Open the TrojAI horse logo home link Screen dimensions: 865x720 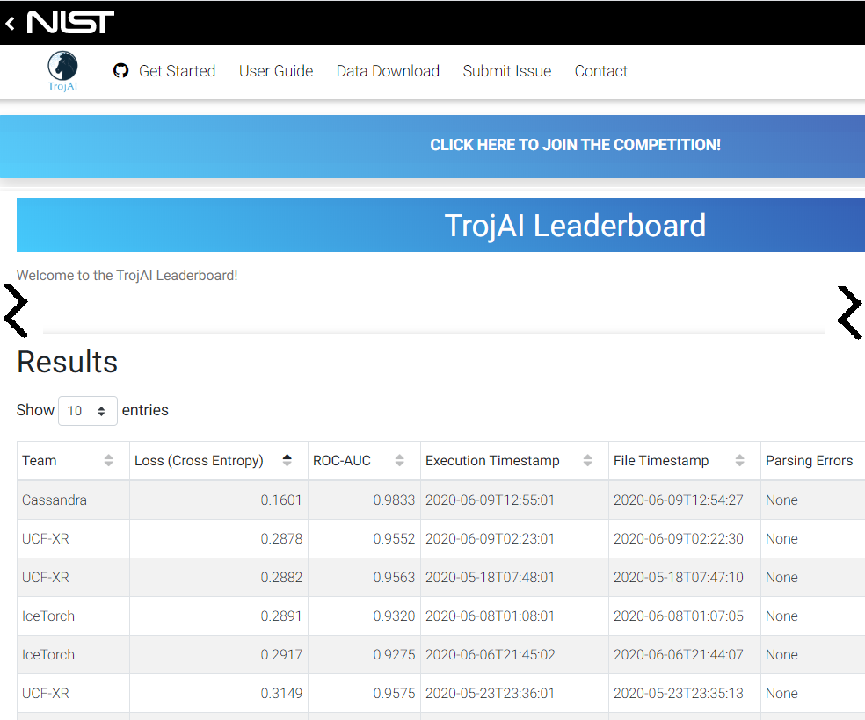(62, 71)
